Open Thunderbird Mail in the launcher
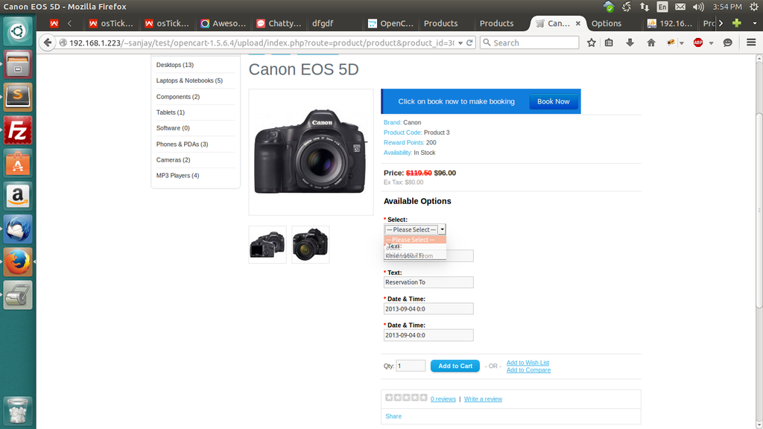763x429 pixels. (x=18, y=229)
